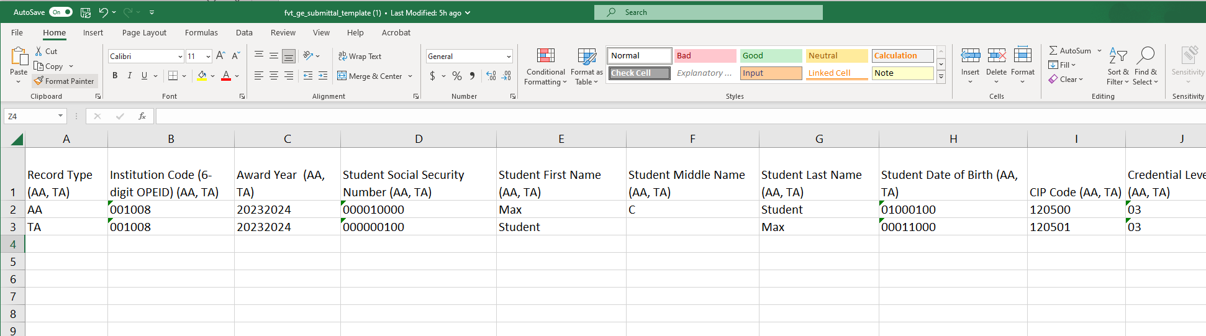The width and height of the screenshot is (1206, 336).
Task: Click the Percent Style icon
Action: tap(457, 76)
